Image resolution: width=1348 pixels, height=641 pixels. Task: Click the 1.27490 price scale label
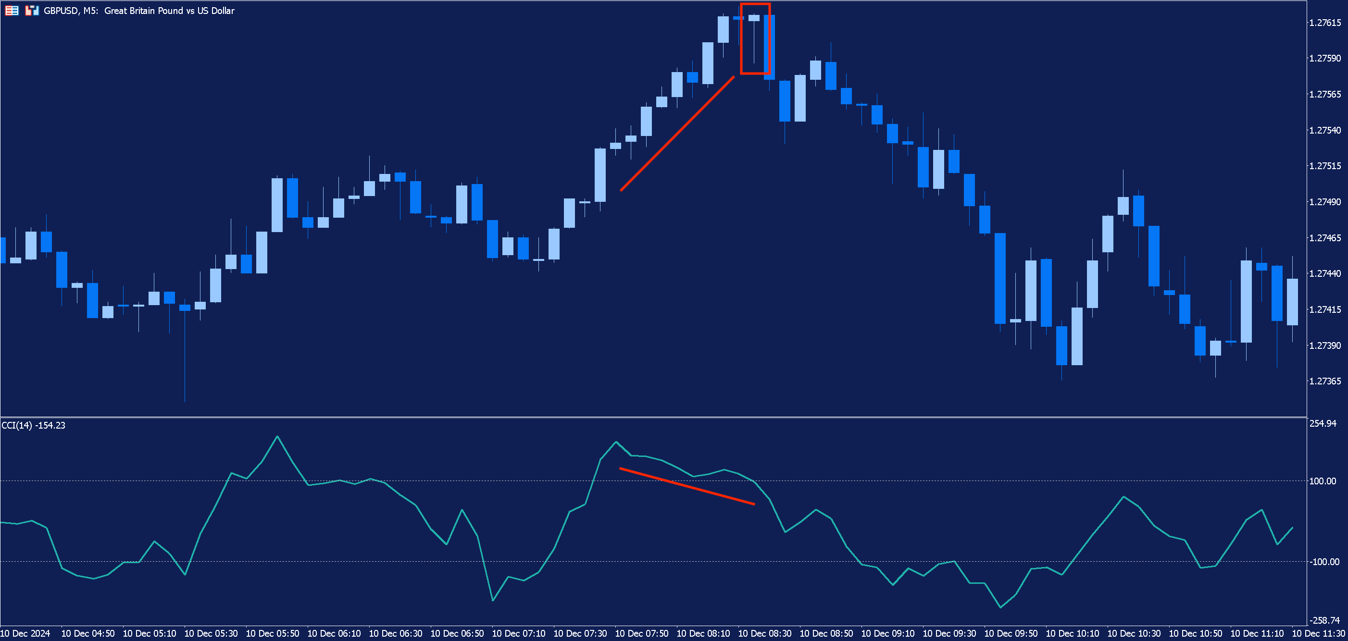pos(1324,202)
